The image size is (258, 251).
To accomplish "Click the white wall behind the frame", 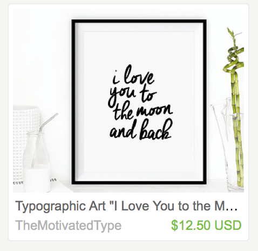I will click(x=42, y=54).
